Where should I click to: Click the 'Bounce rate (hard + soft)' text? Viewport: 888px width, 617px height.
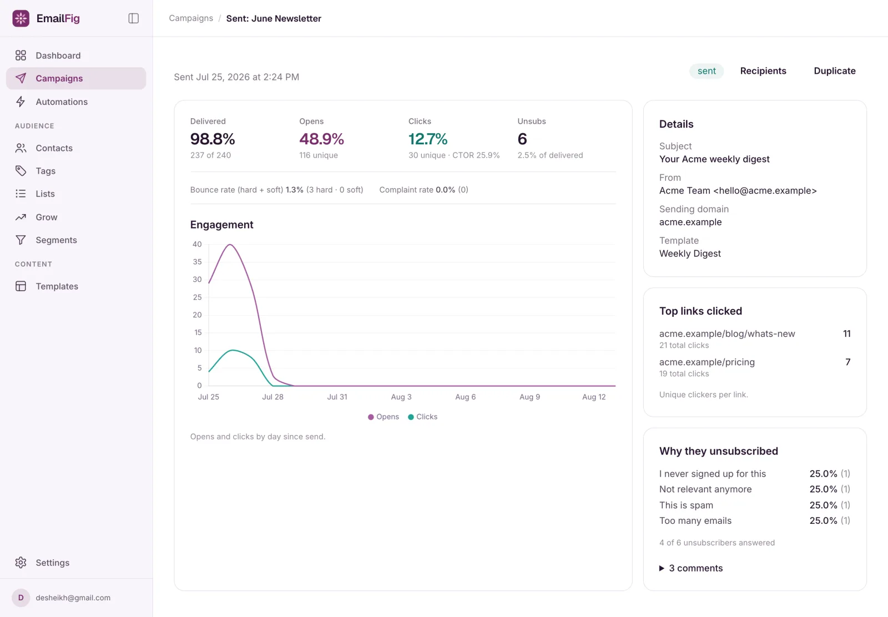point(236,190)
